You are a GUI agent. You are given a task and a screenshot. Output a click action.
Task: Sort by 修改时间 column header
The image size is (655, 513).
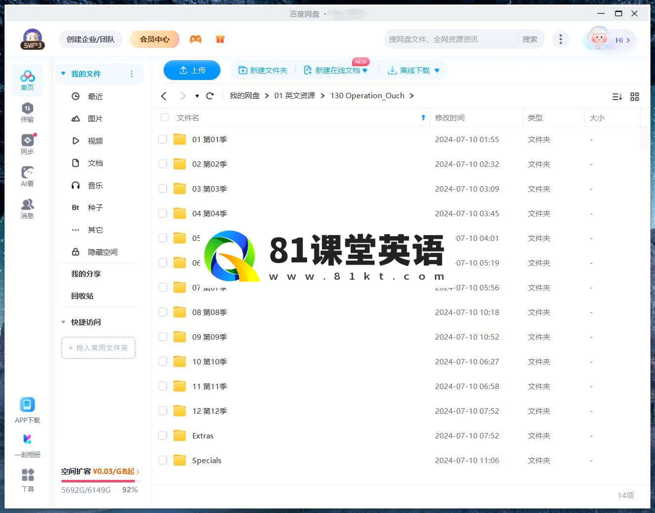(x=450, y=118)
